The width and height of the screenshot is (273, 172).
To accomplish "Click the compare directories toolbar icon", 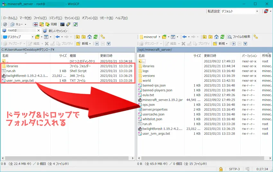I will coord(36,24).
